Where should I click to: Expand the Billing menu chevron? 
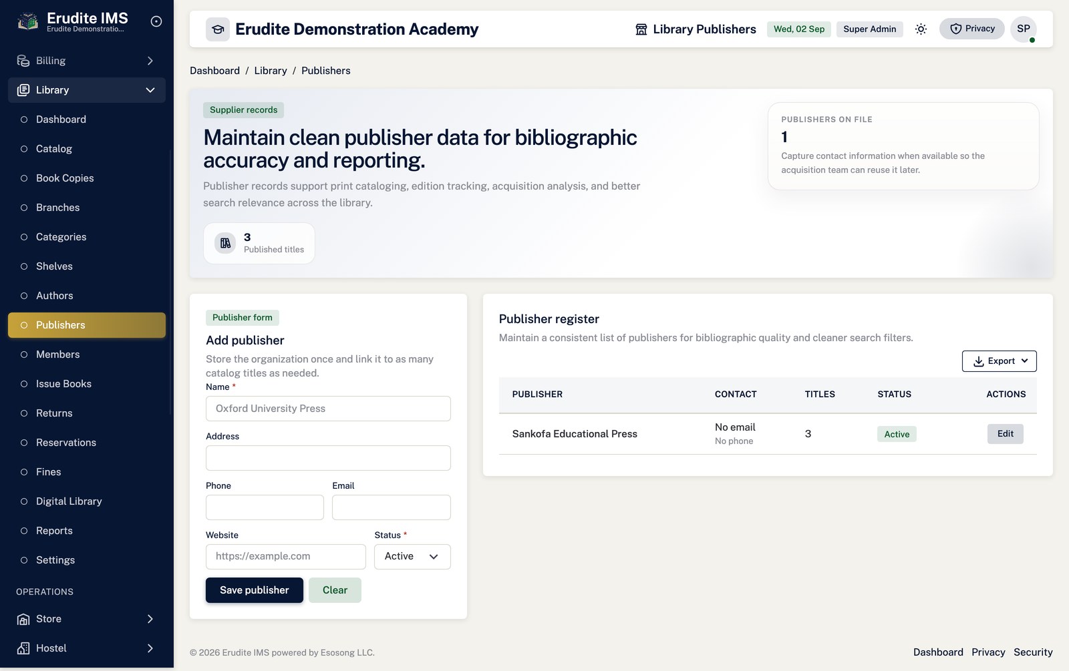click(x=150, y=61)
